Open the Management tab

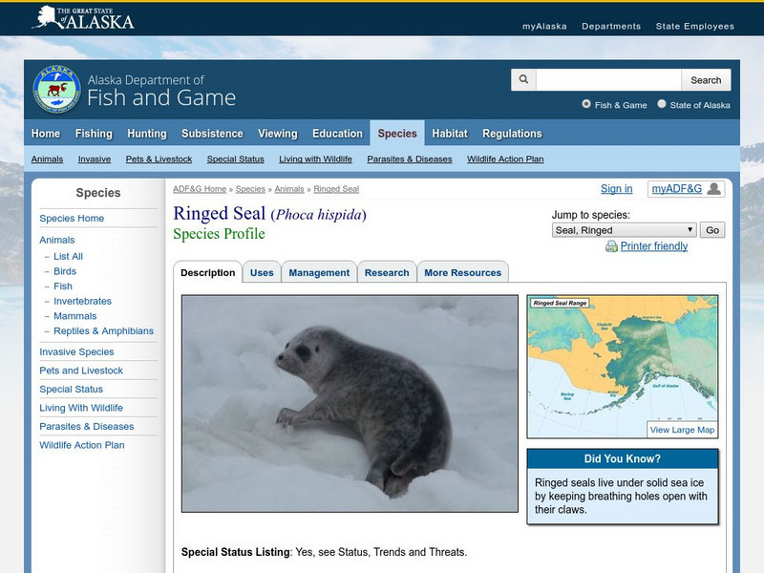tap(318, 272)
